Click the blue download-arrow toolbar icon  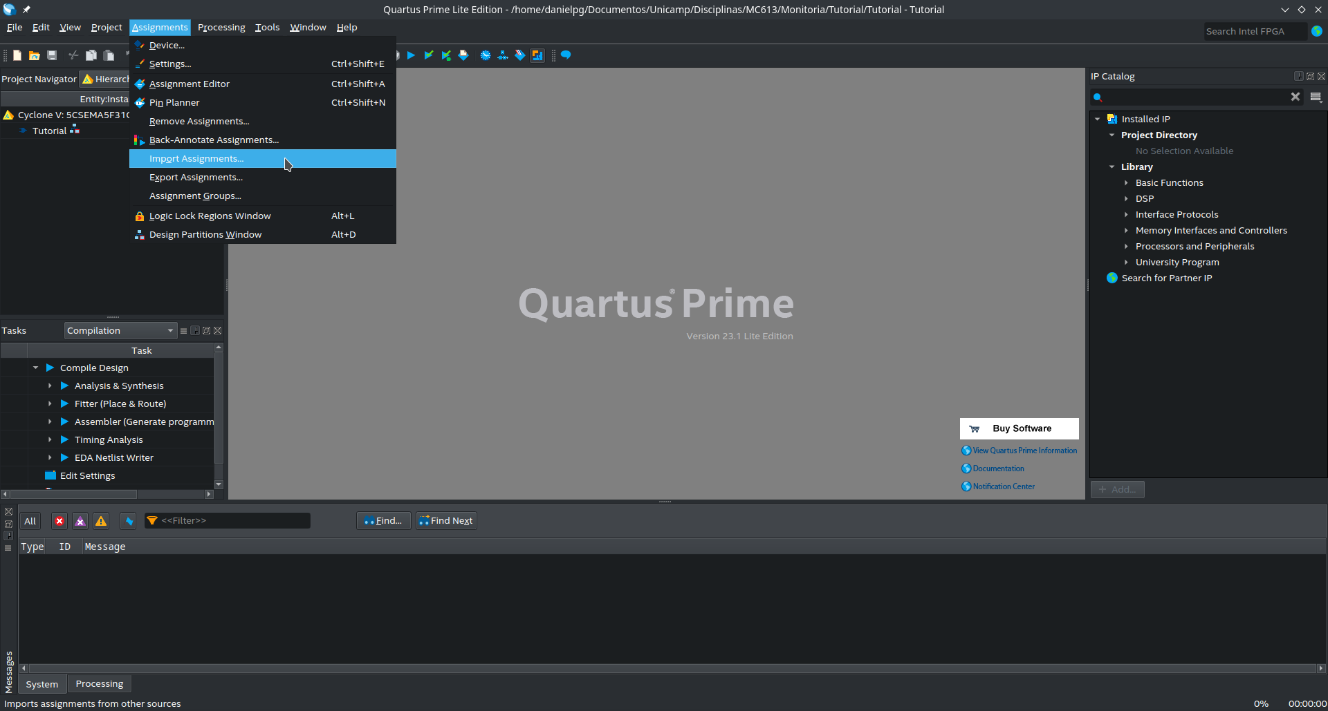click(463, 55)
